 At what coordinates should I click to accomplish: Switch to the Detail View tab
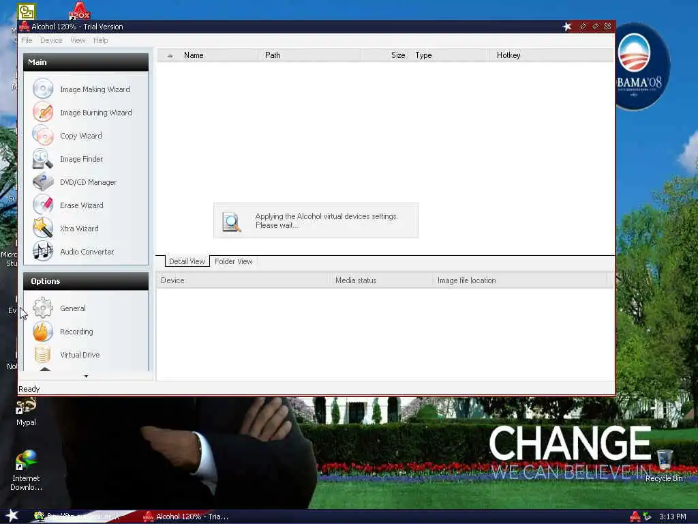click(187, 261)
